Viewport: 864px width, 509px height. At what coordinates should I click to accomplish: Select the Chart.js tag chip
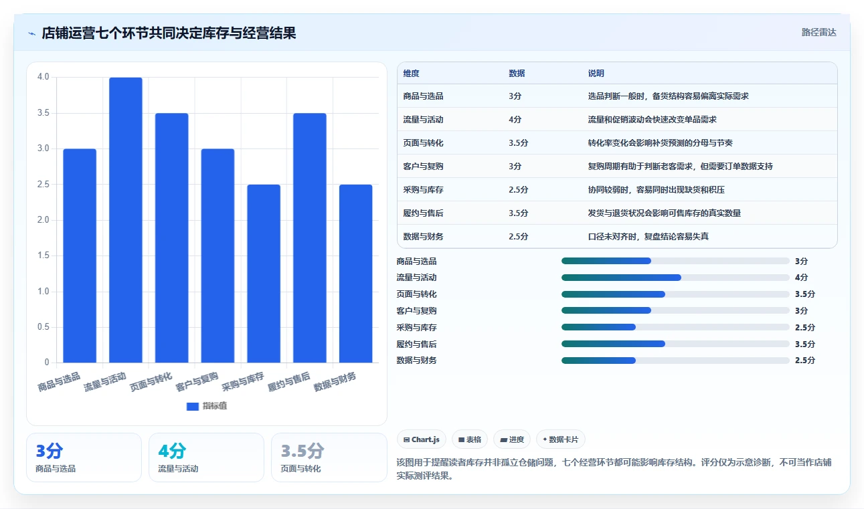click(422, 439)
